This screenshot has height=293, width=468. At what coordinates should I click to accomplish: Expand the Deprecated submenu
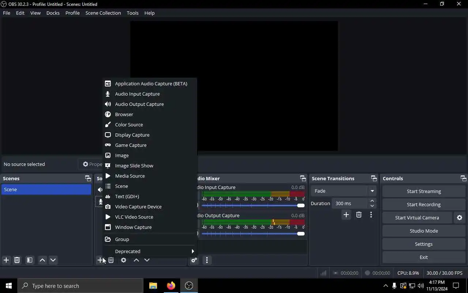point(150,251)
